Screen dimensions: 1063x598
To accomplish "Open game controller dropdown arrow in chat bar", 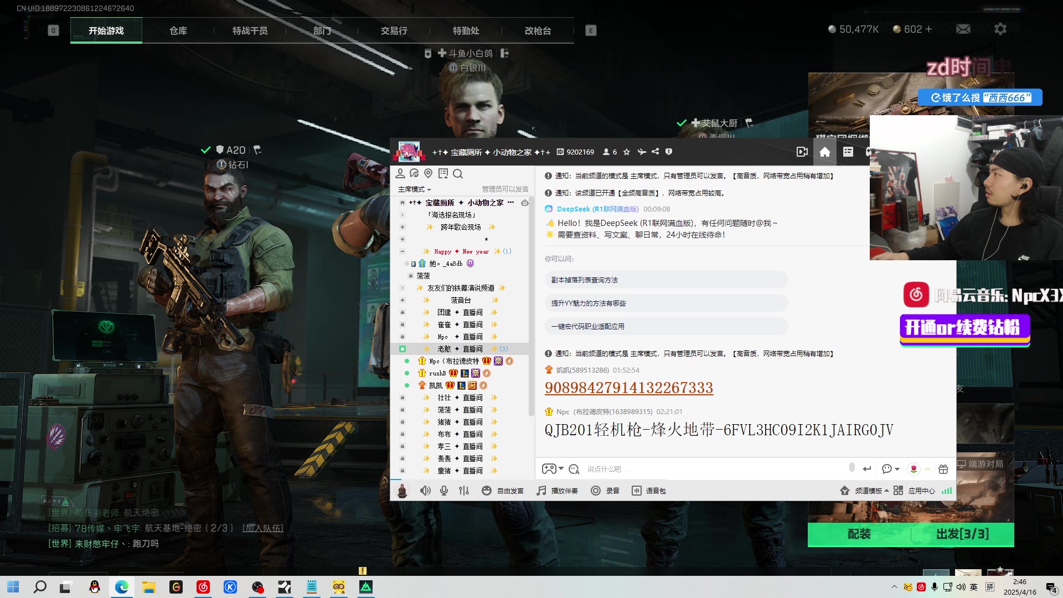I will point(561,469).
